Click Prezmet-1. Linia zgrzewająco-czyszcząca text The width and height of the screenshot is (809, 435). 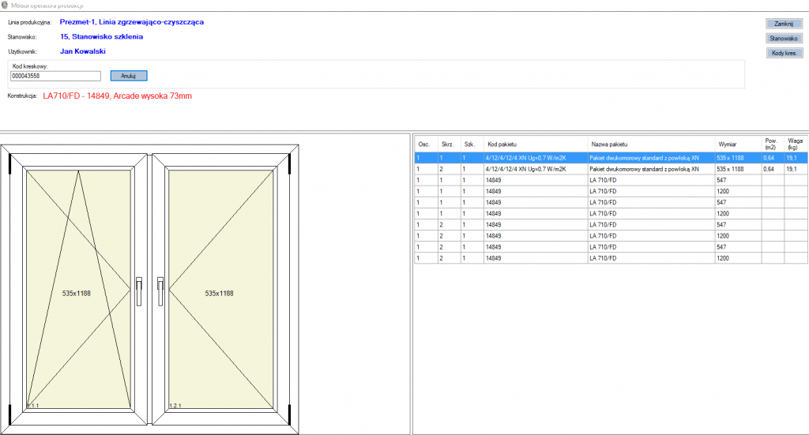coord(132,22)
